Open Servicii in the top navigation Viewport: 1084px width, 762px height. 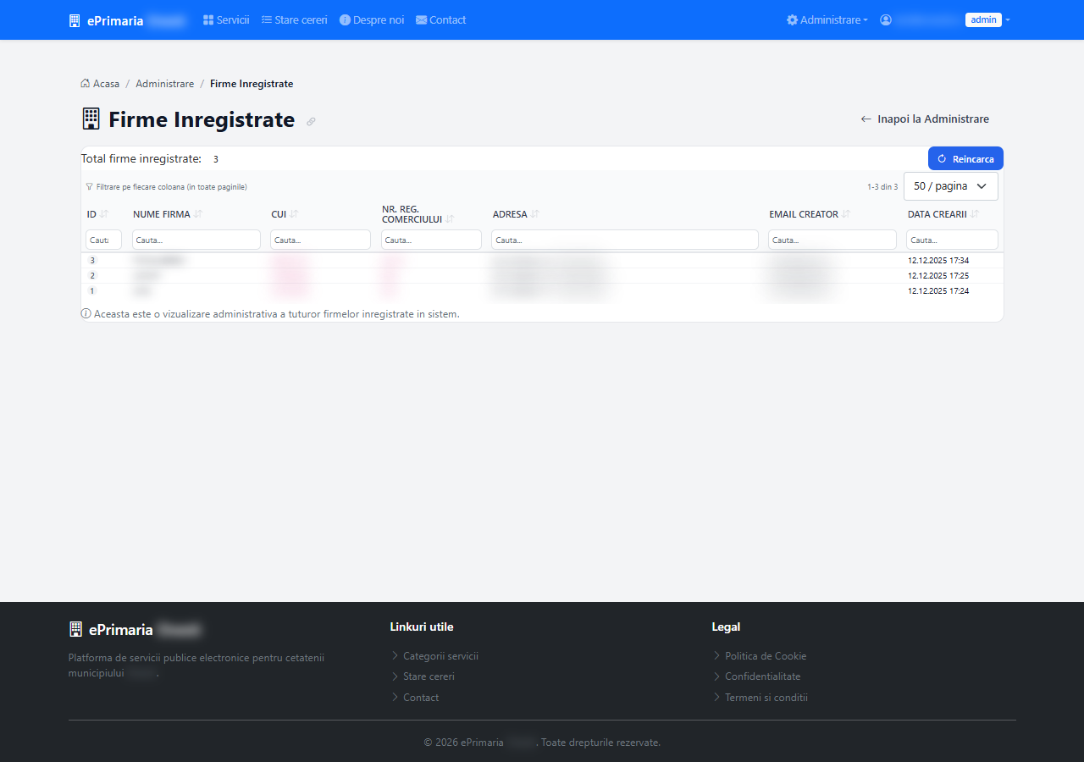[226, 19]
